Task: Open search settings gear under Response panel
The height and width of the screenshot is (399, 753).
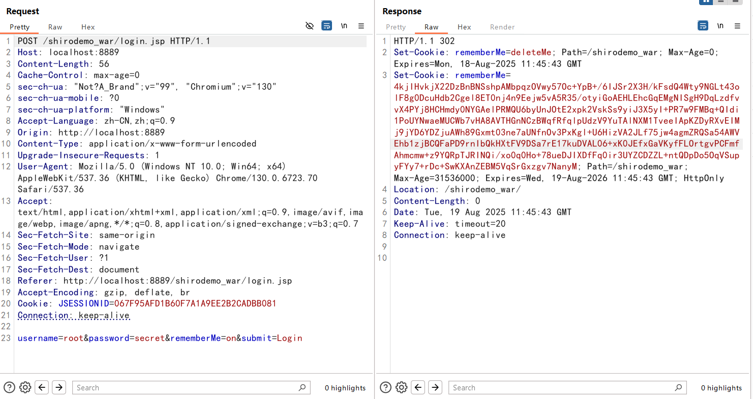Action: point(402,387)
